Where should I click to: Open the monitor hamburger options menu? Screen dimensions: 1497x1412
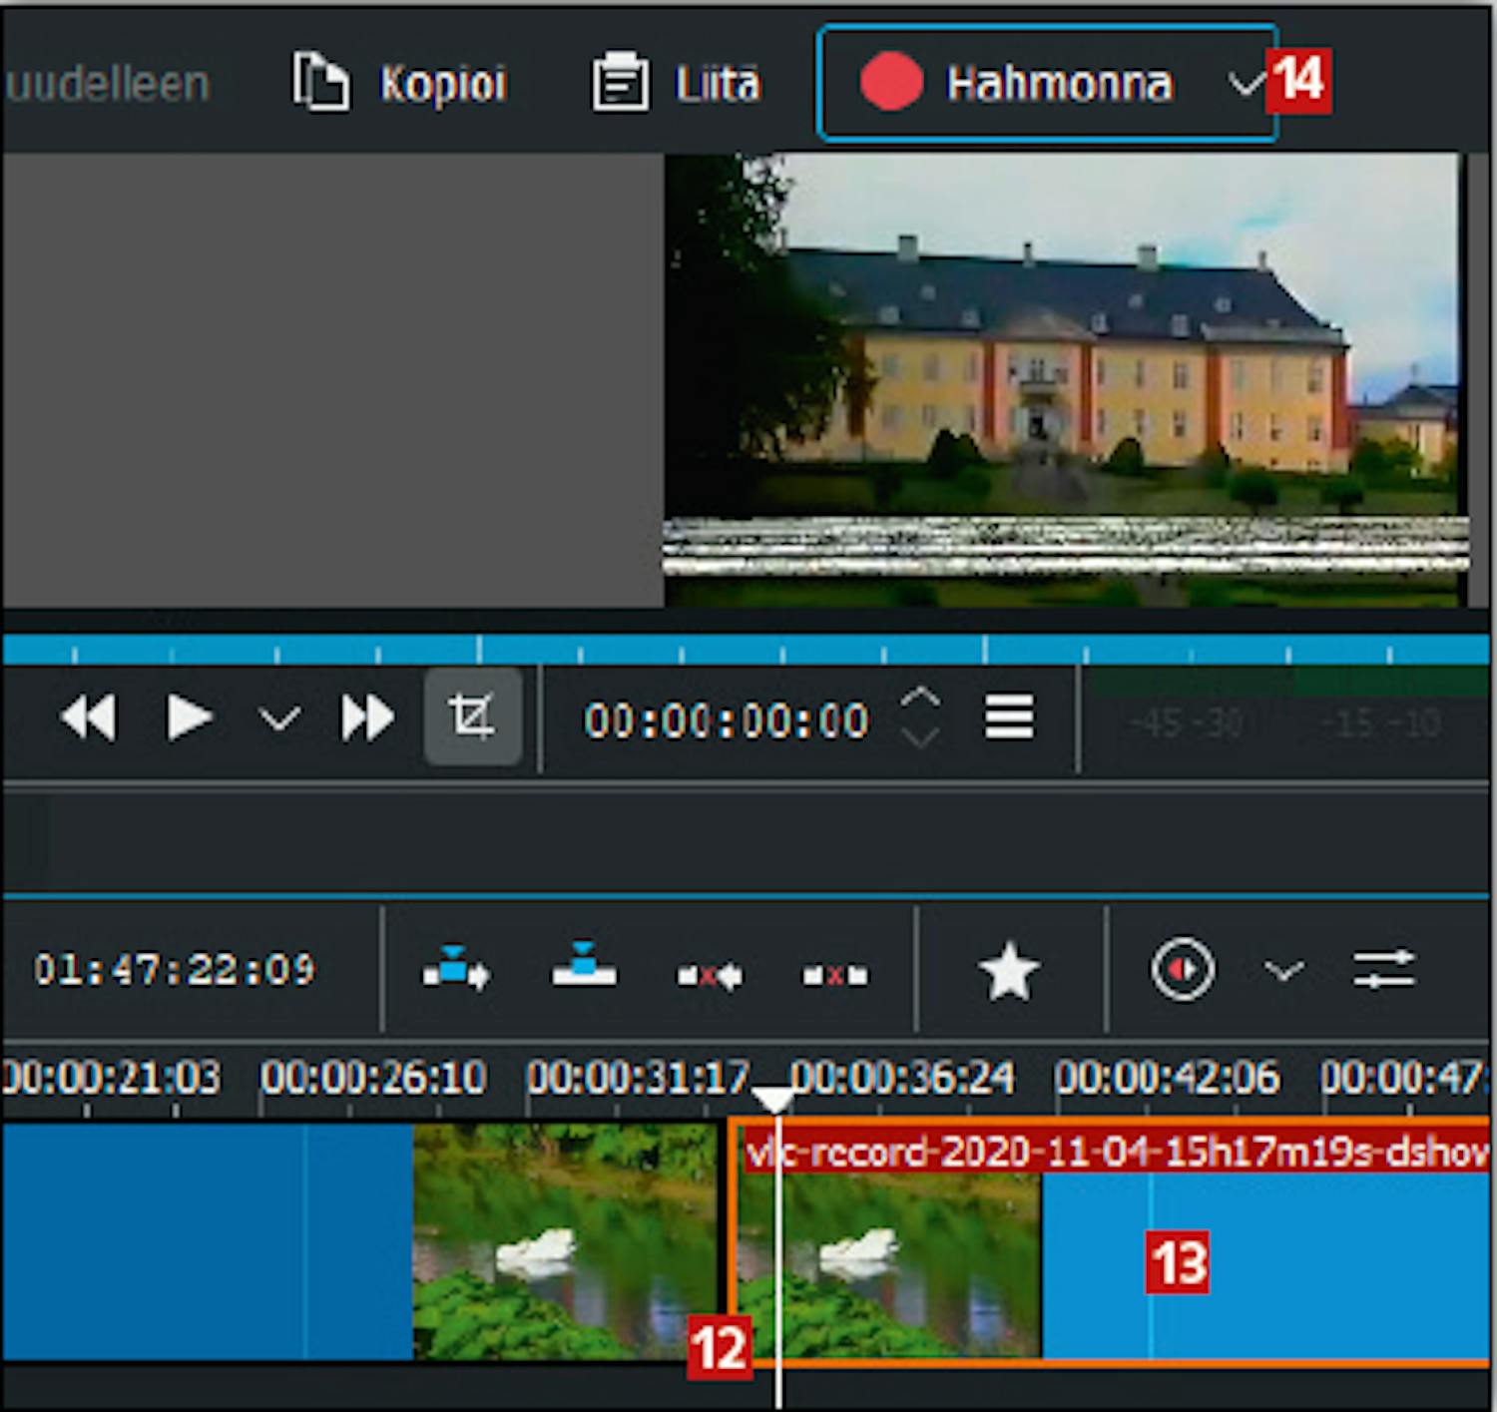[1009, 718]
